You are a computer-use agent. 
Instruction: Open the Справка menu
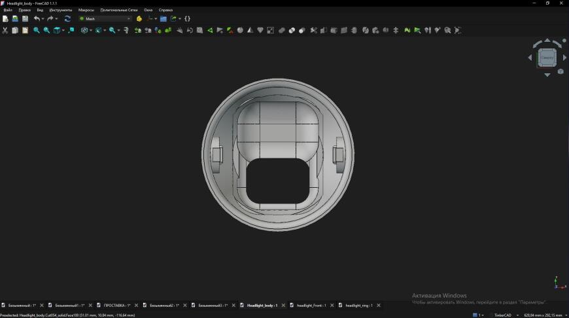(x=165, y=10)
